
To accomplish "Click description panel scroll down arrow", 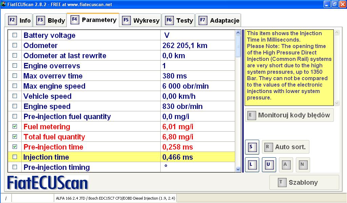I will coord(337,103).
